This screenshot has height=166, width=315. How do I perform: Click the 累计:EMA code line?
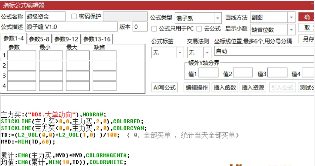coord(65,155)
